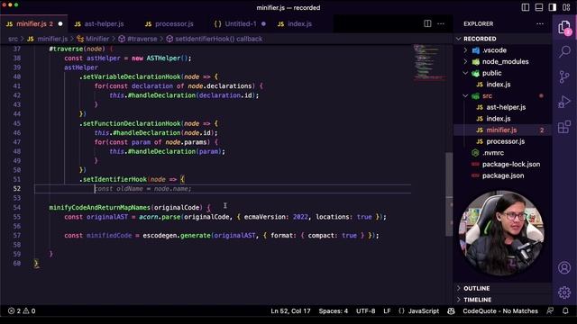The height and width of the screenshot is (324, 577).
Task: Click the feedback icon in status bar
Action: tap(550, 310)
